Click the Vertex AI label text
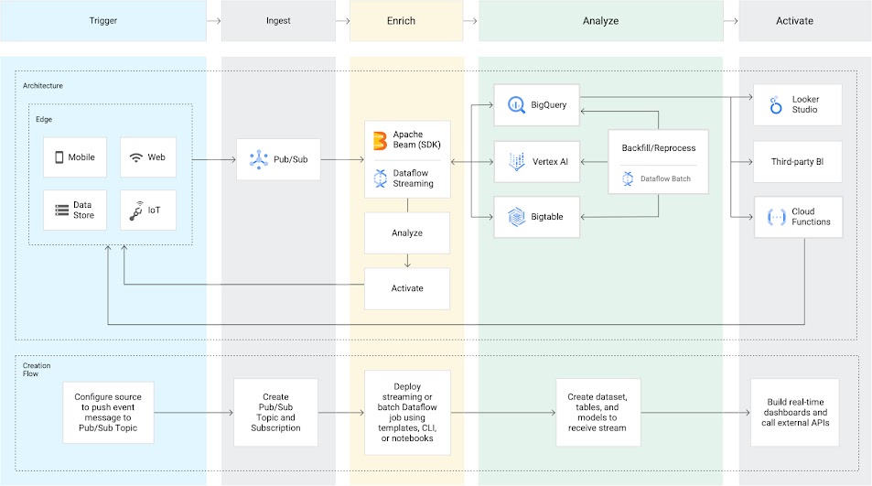 click(550, 162)
